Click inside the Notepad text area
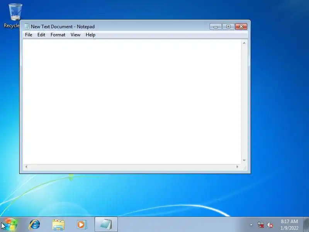 (132, 102)
